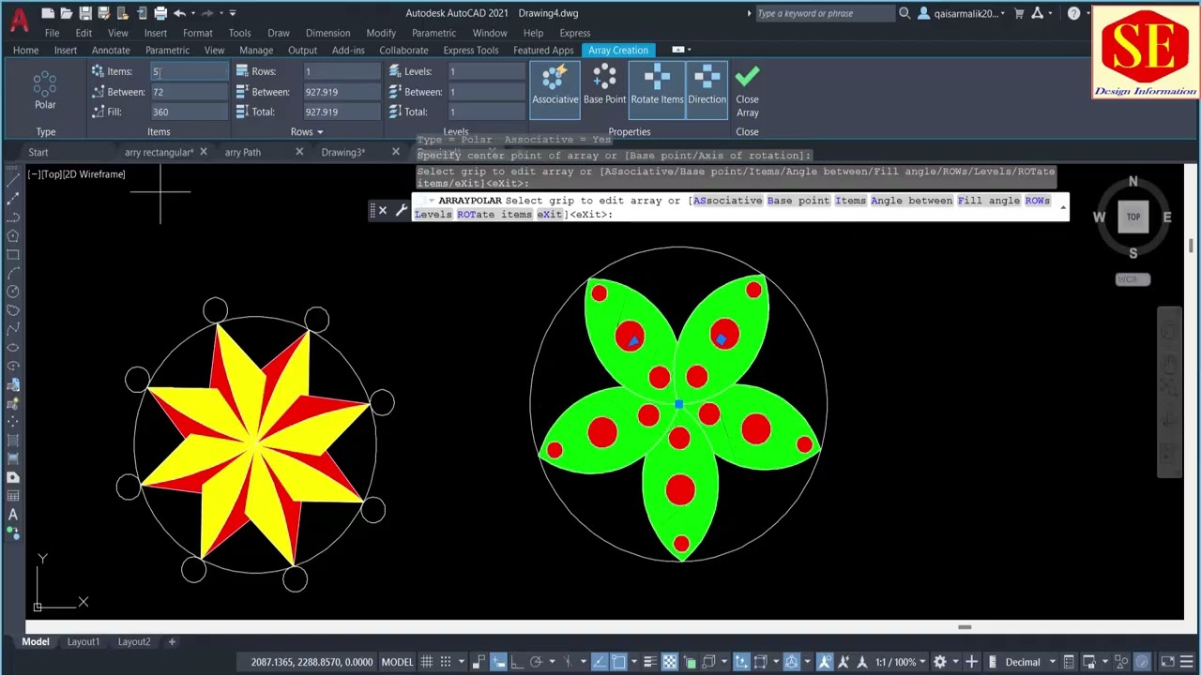Click the Save As icon

click(x=104, y=13)
